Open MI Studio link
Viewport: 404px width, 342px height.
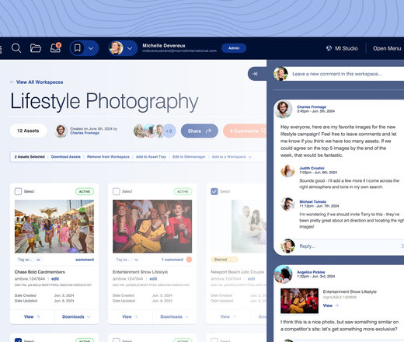point(346,48)
